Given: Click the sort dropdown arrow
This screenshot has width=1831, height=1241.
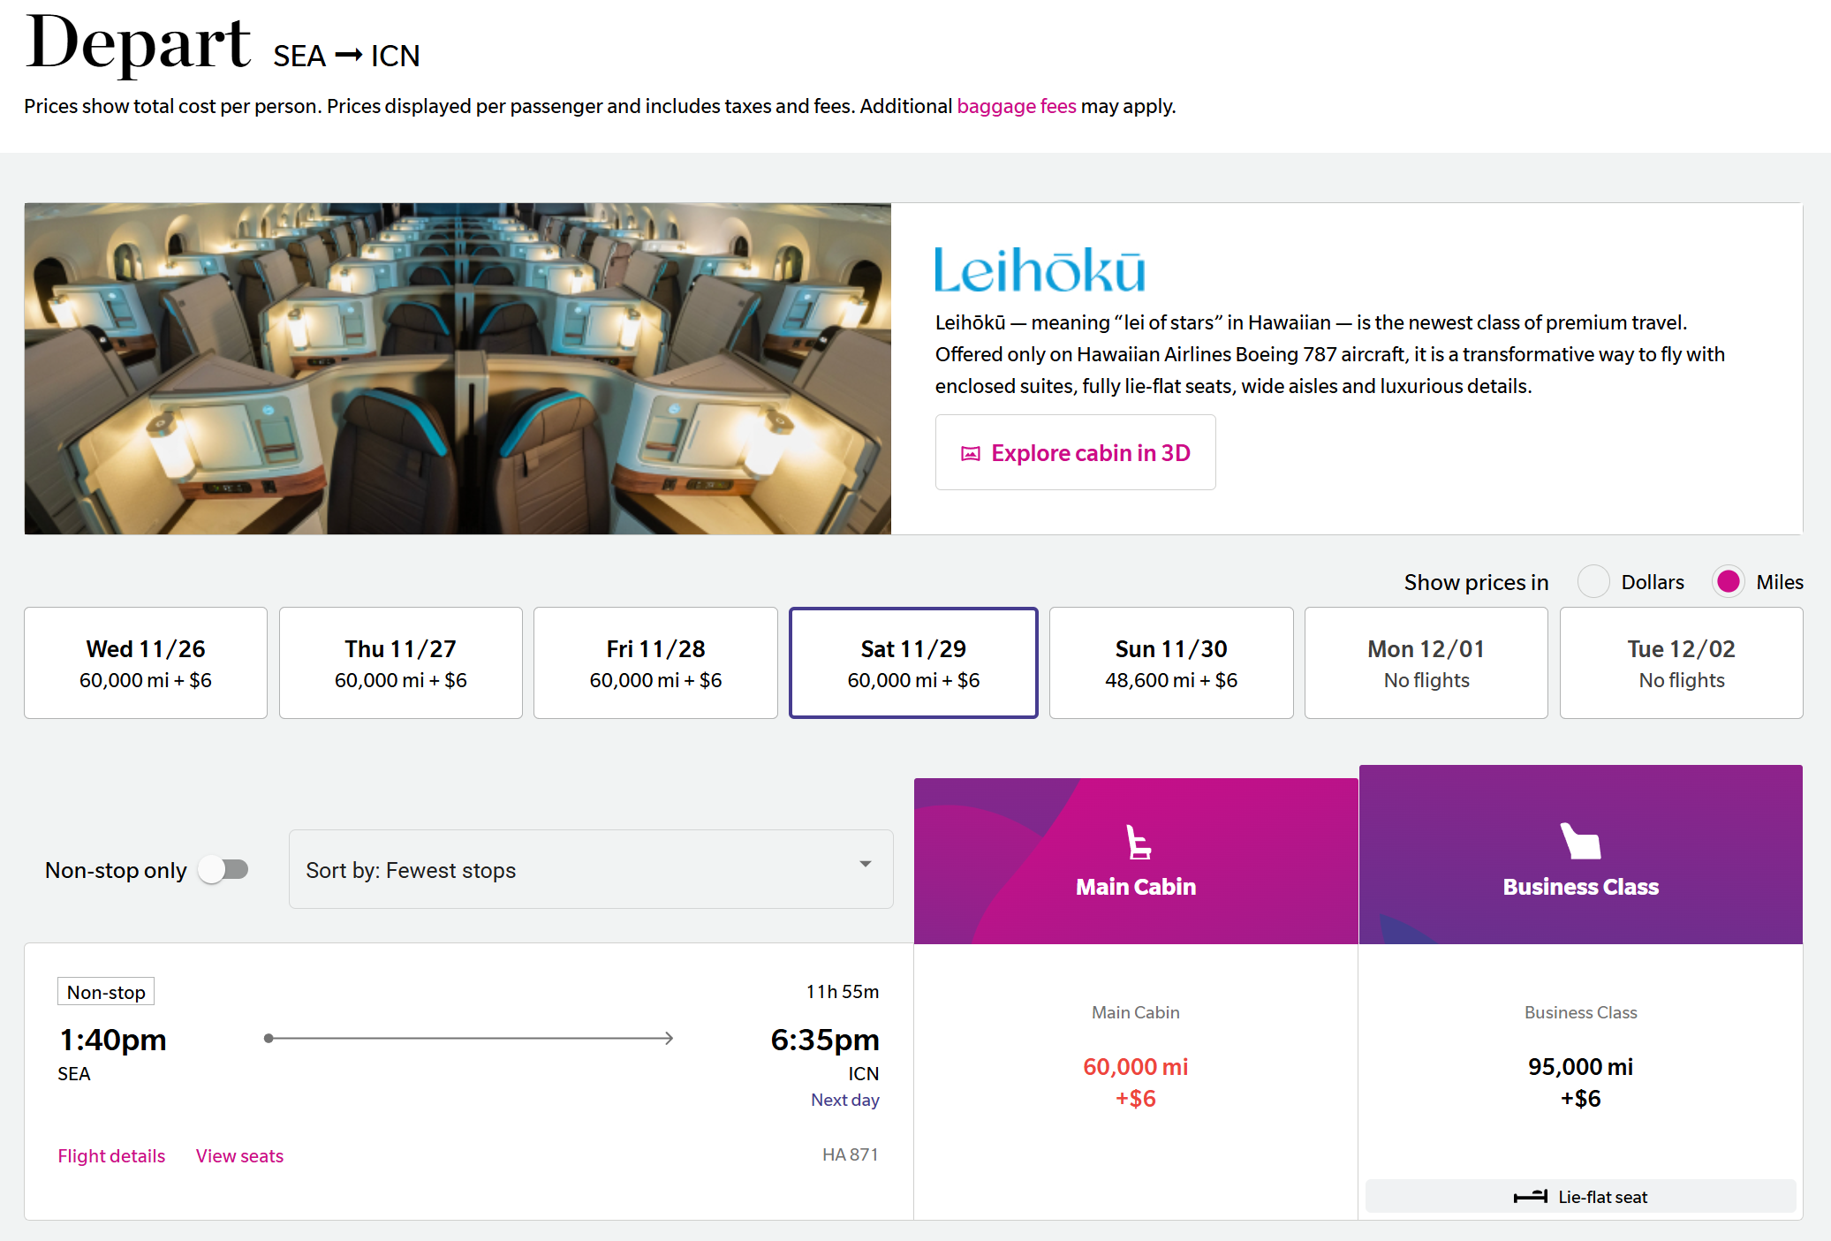Looking at the screenshot, I should click(x=866, y=864).
